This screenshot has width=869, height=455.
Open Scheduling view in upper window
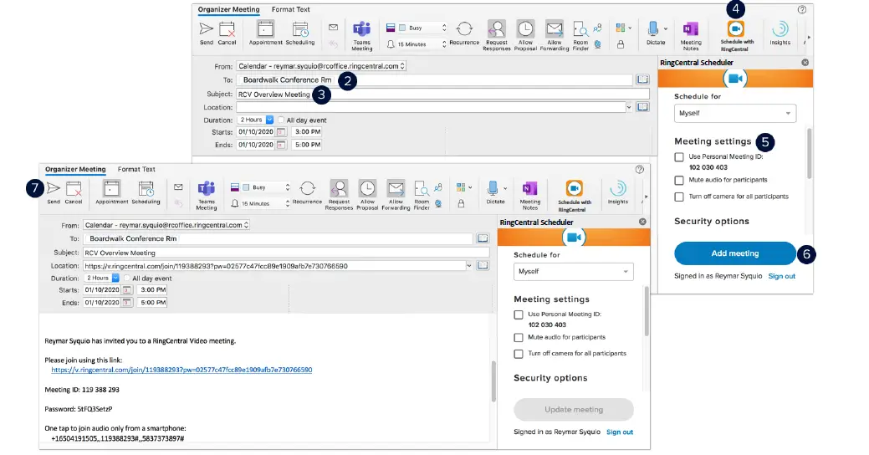tap(299, 33)
